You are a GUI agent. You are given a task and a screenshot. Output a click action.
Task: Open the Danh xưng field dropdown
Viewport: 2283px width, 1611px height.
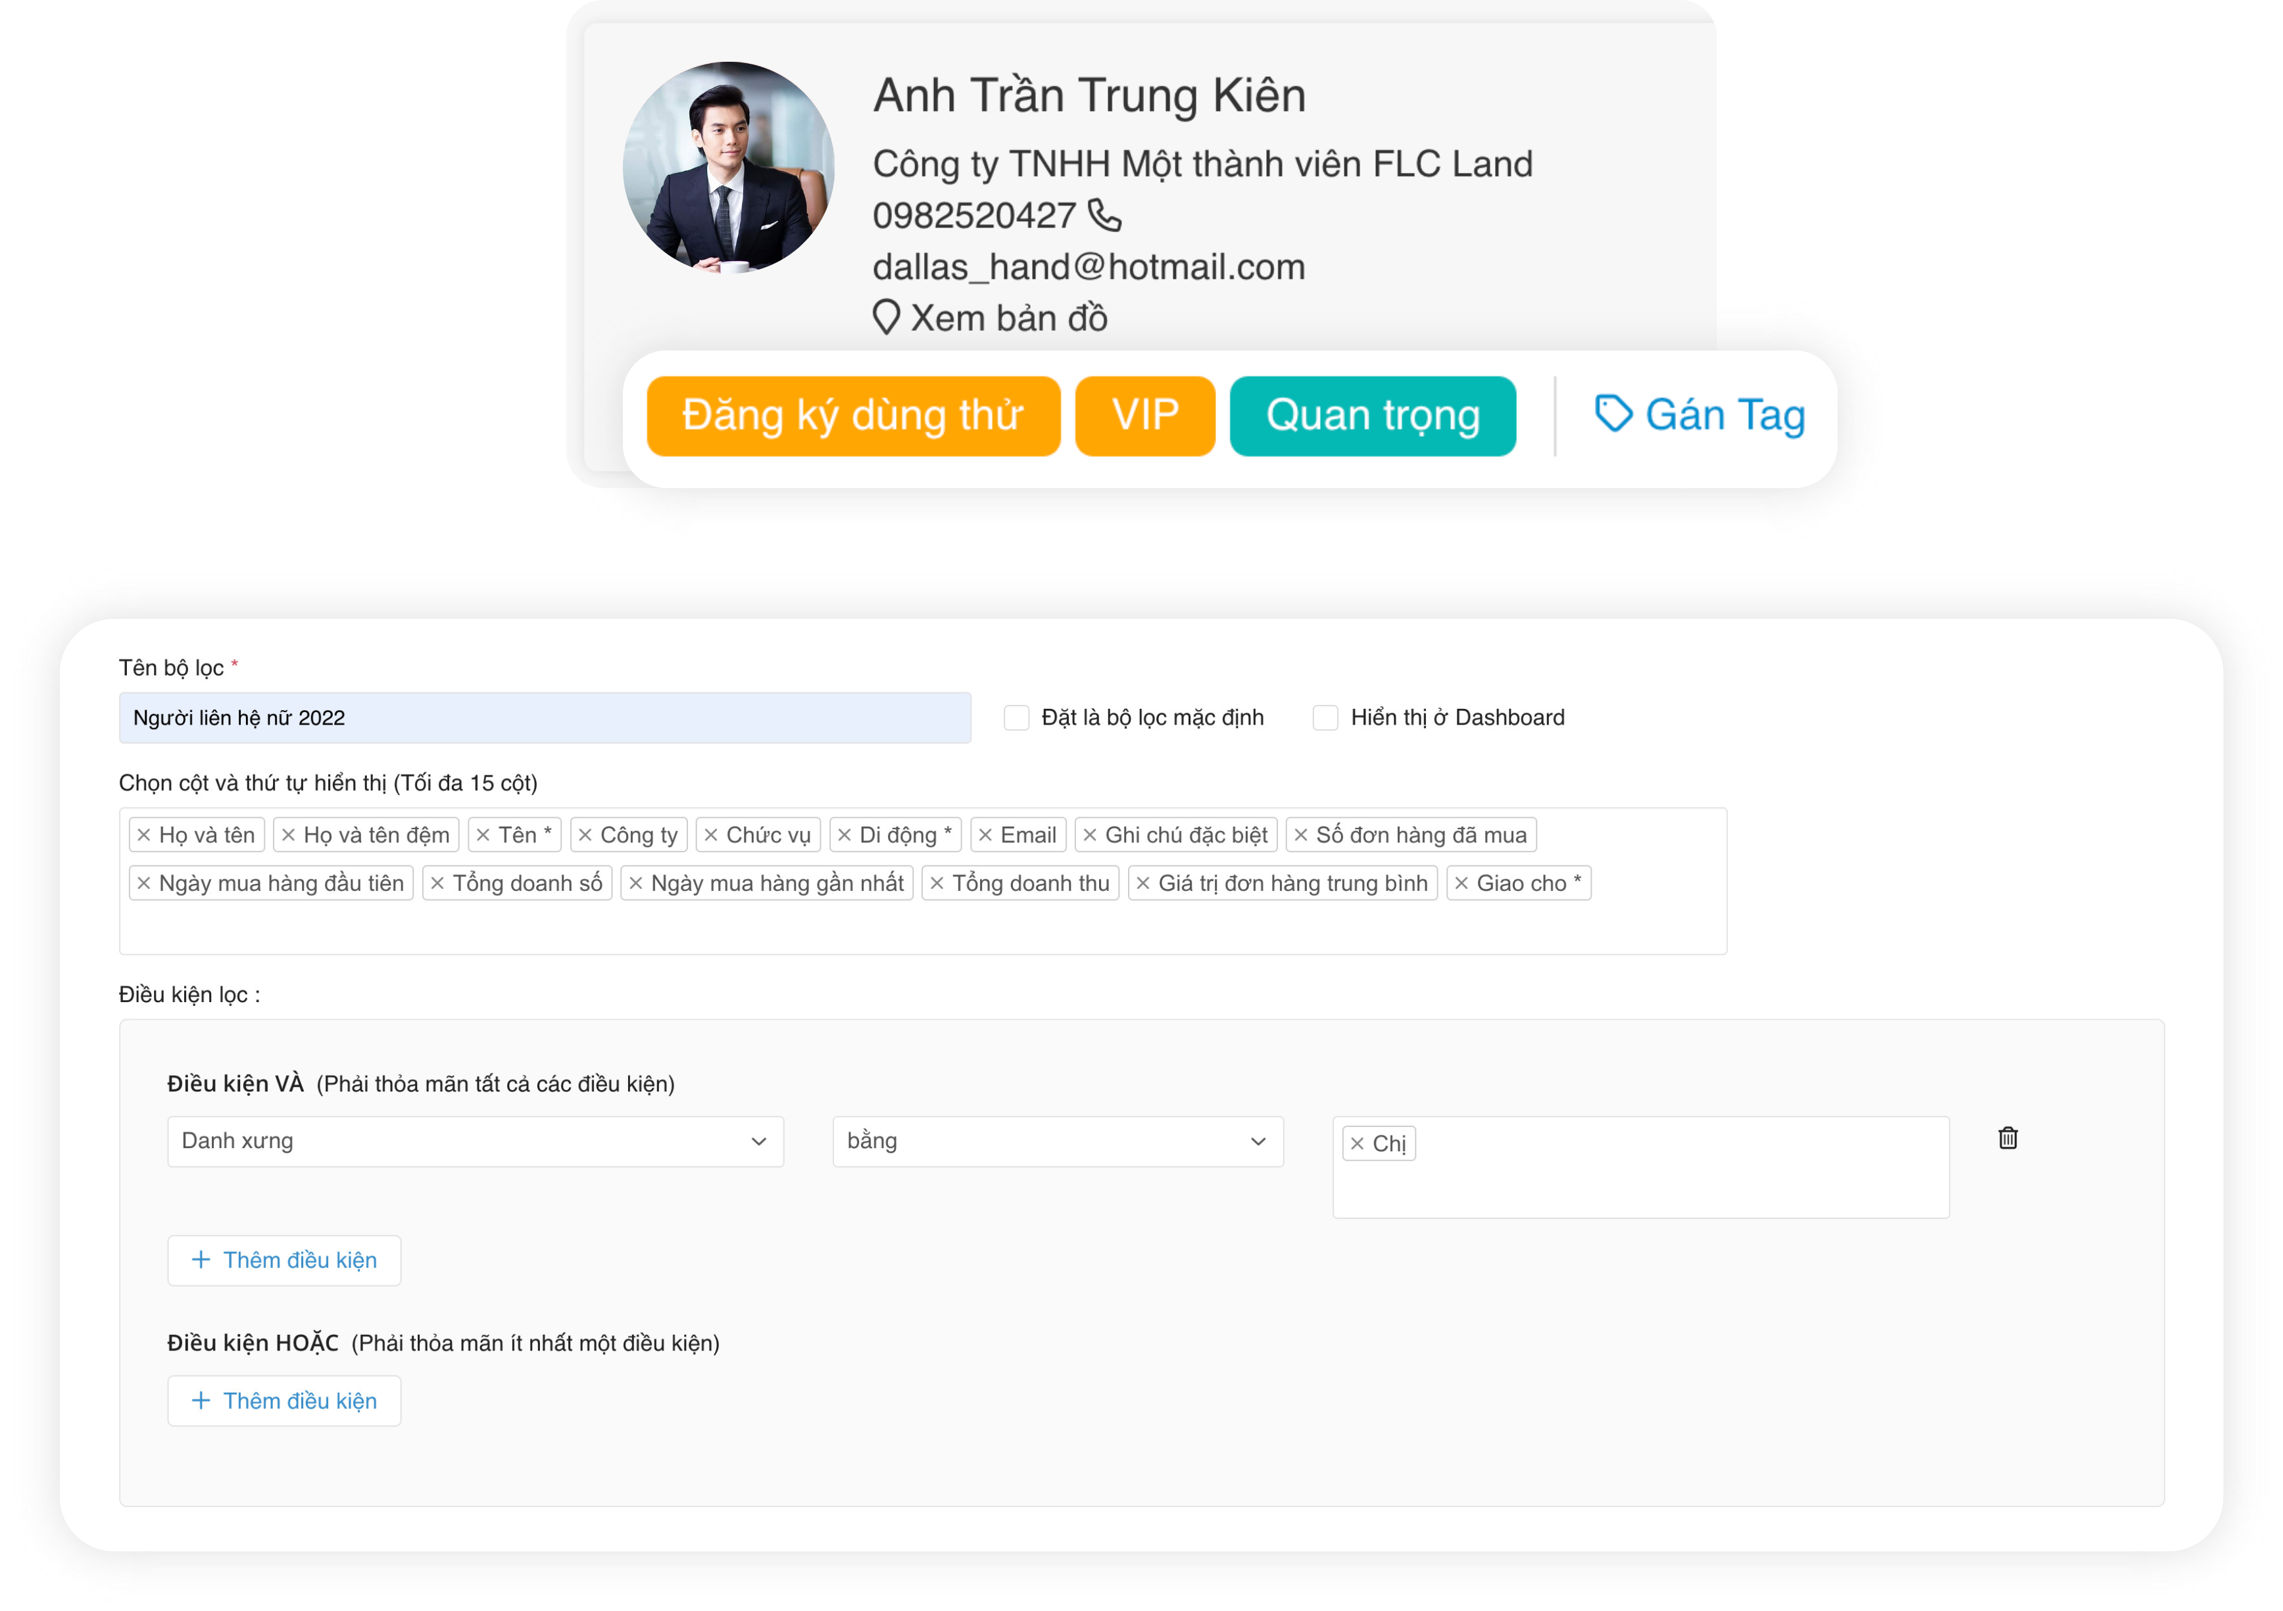click(476, 1141)
